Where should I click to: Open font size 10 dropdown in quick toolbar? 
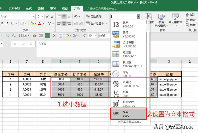tap(95, 35)
